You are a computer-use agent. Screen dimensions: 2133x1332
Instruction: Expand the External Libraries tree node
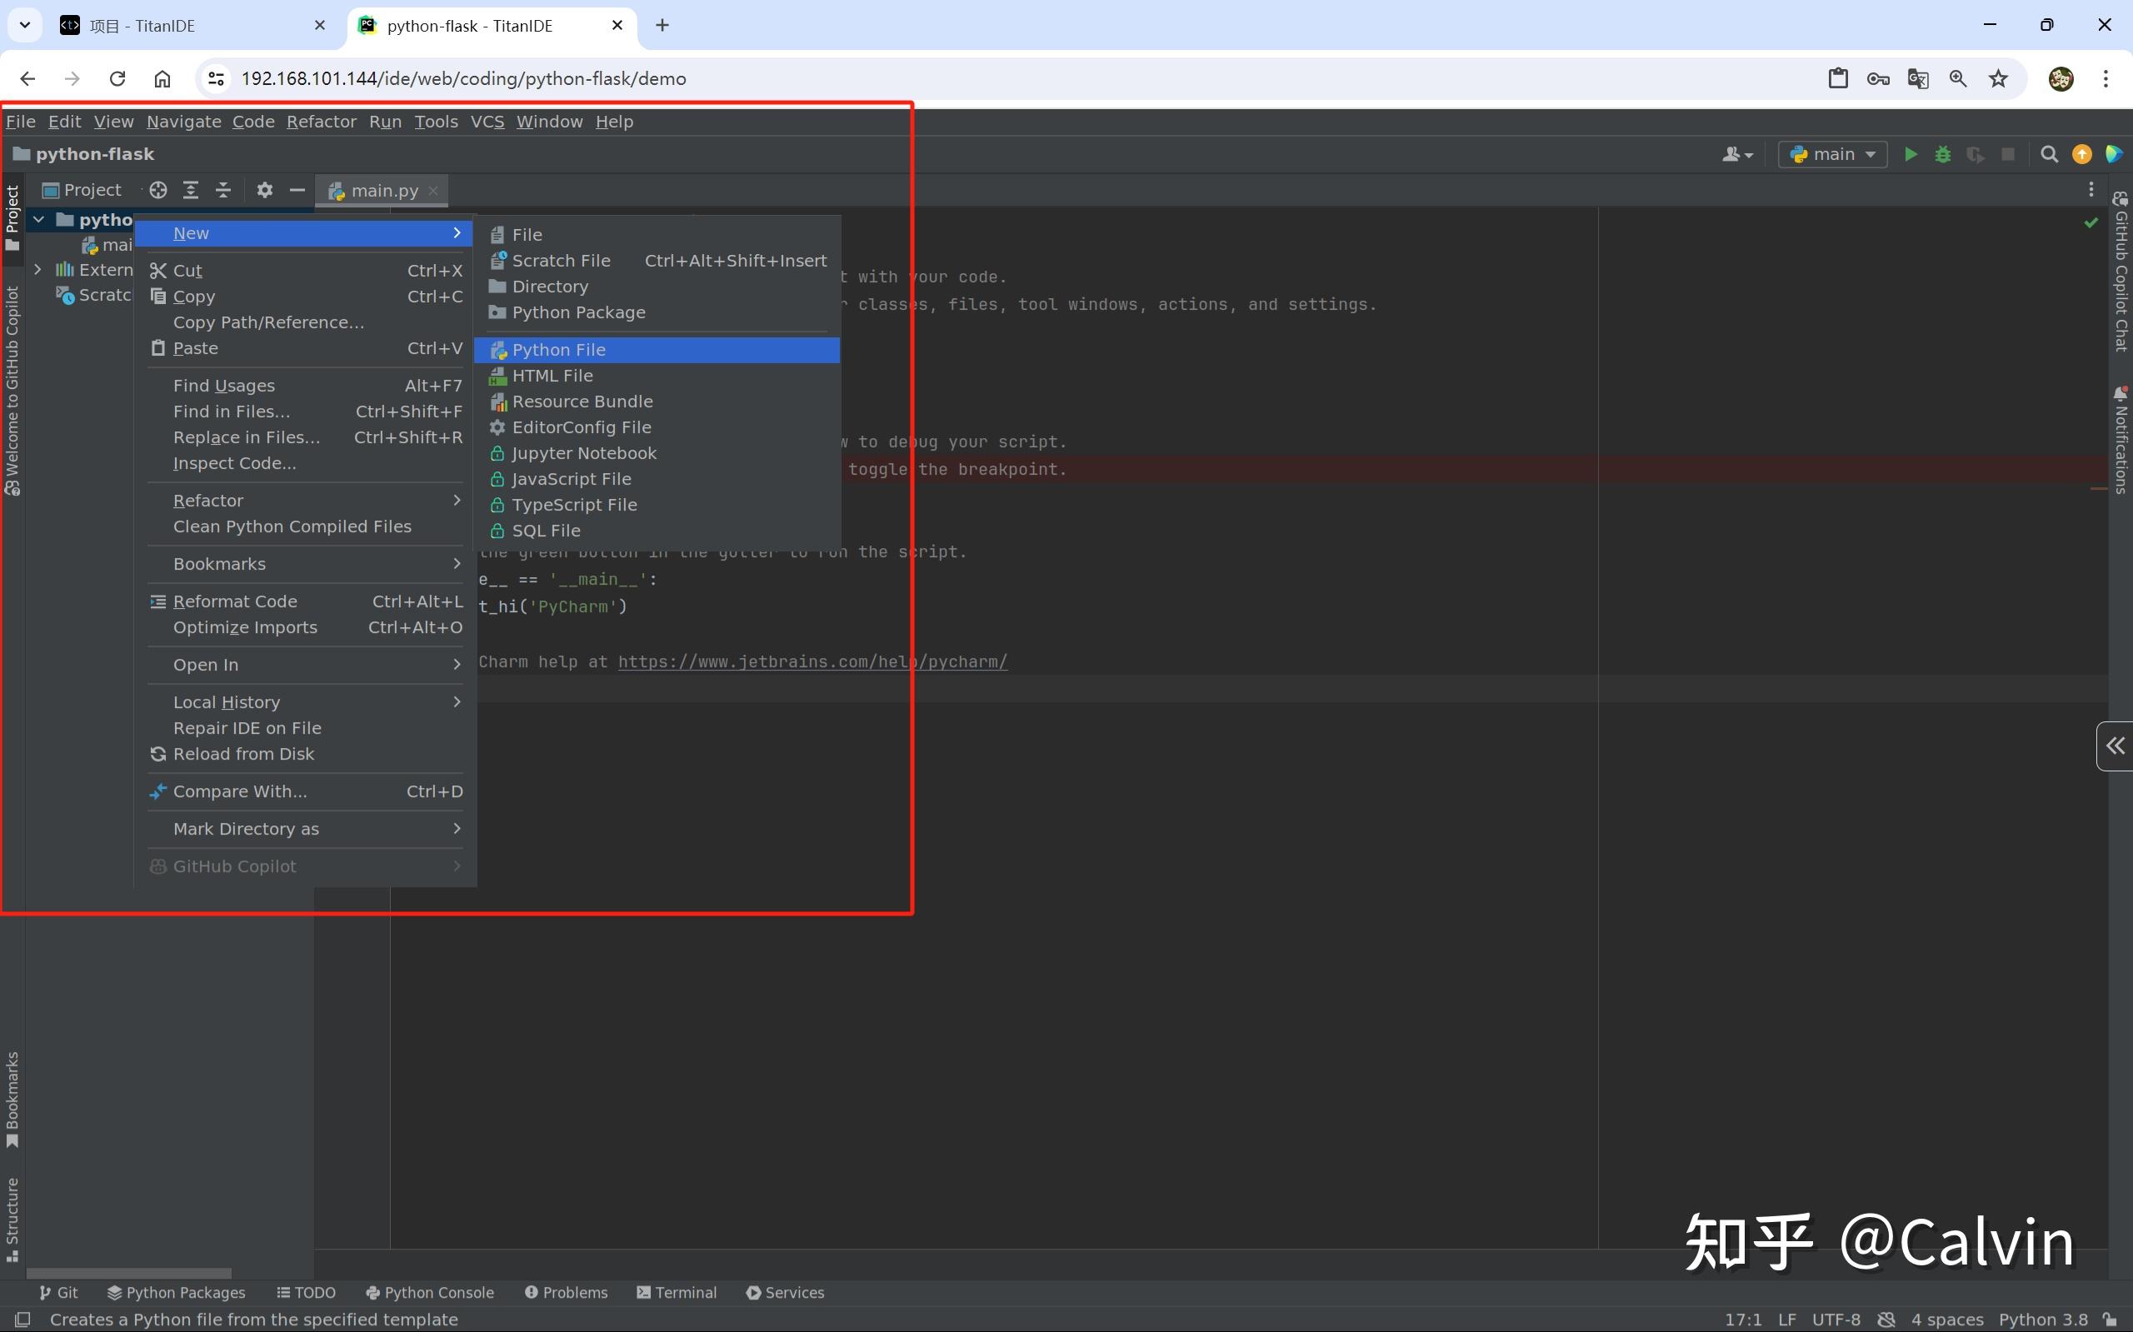(x=37, y=269)
